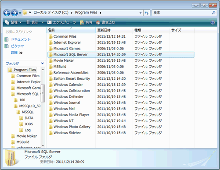Select the DATA folder in the tree
The height and width of the screenshot is (170, 220).
[26, 118]
